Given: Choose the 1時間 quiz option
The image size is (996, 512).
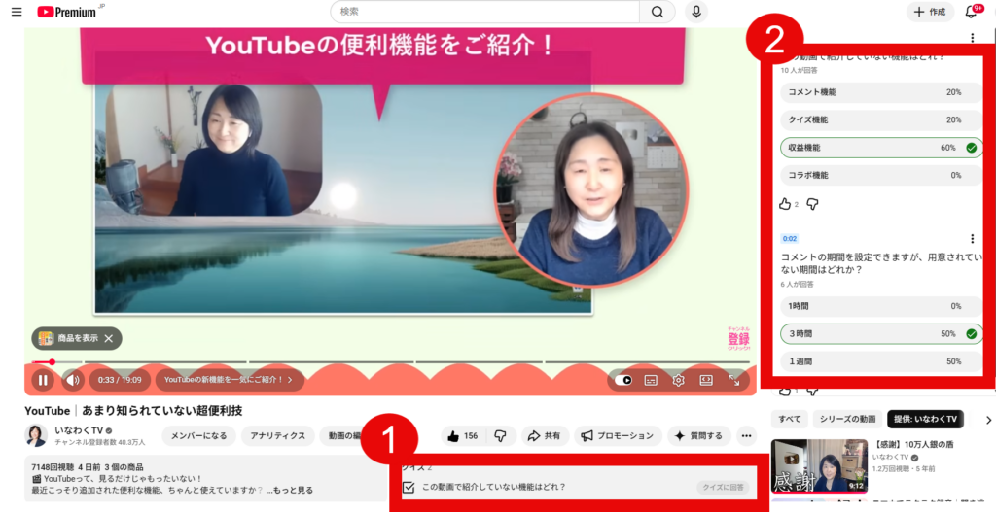Looking at the screenshot, I should point(881,306).
